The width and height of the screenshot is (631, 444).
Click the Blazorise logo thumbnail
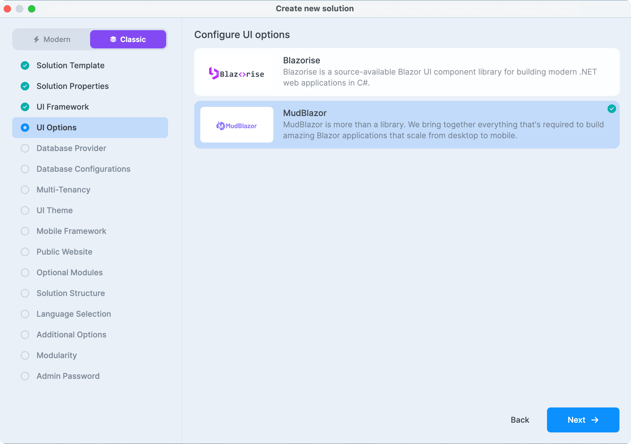click(237, 73)
